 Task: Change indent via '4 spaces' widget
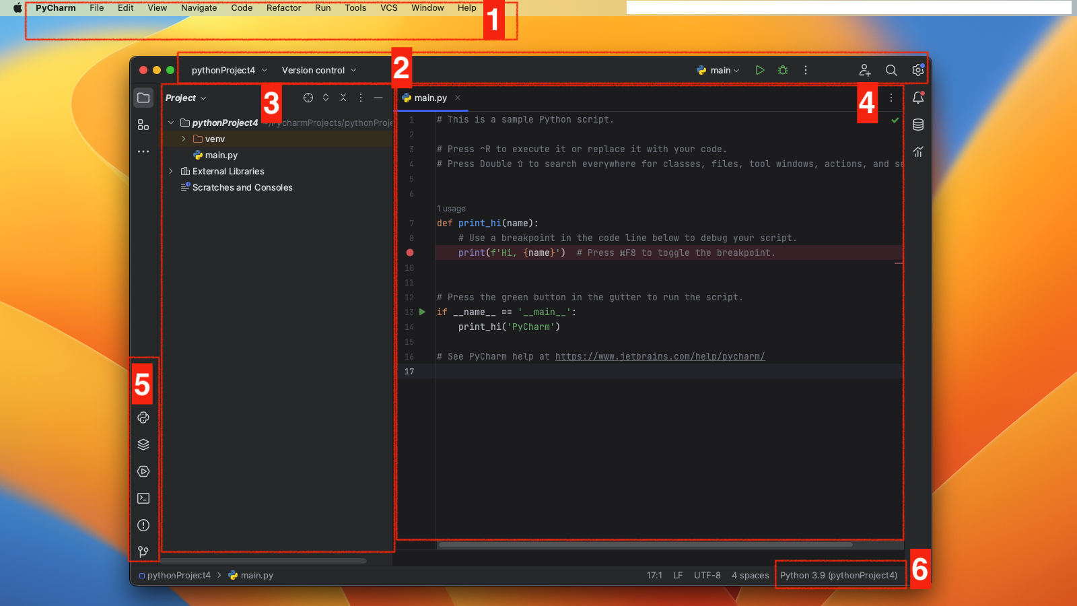751,575
